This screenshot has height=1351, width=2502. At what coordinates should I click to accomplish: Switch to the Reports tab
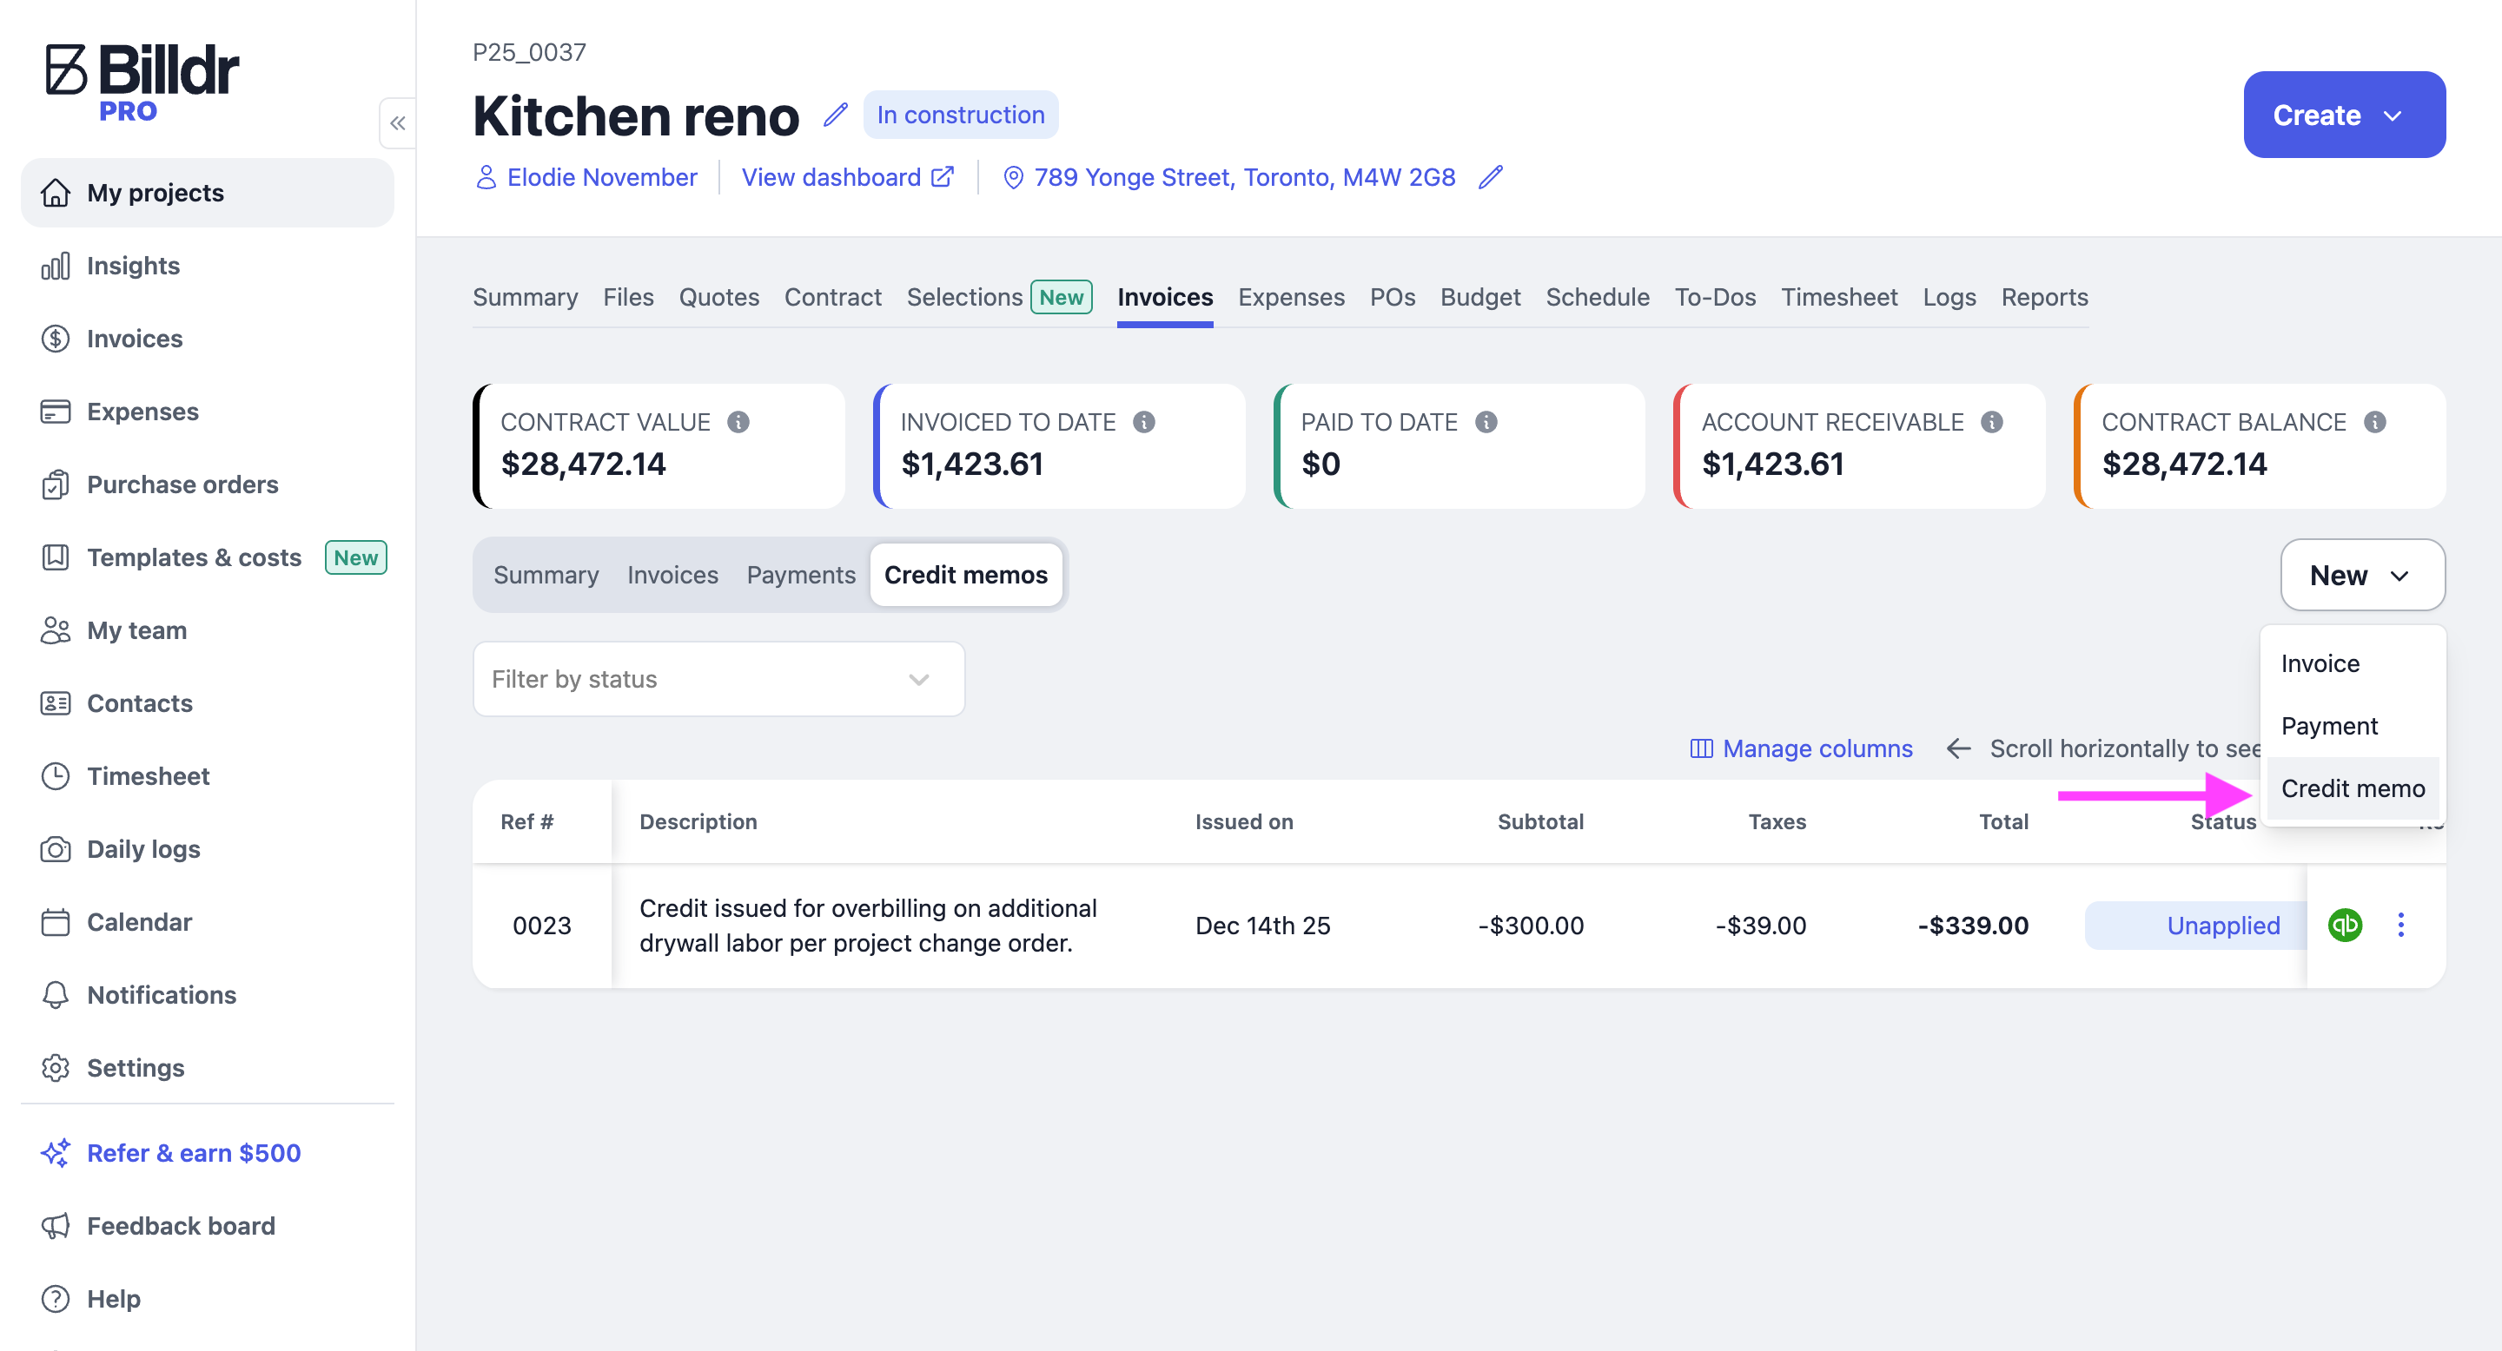2044,297
